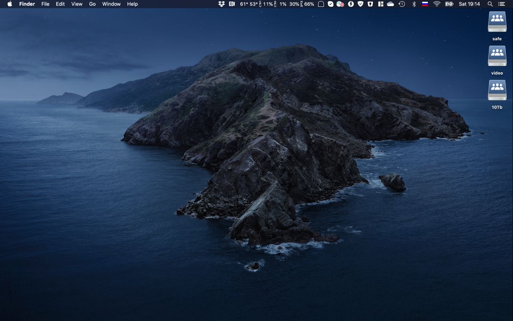Viewport: 513px width, 321px height.
Task: Click the cloud menu bar icon
Action: pyautogui.click(x=390, y=4)
